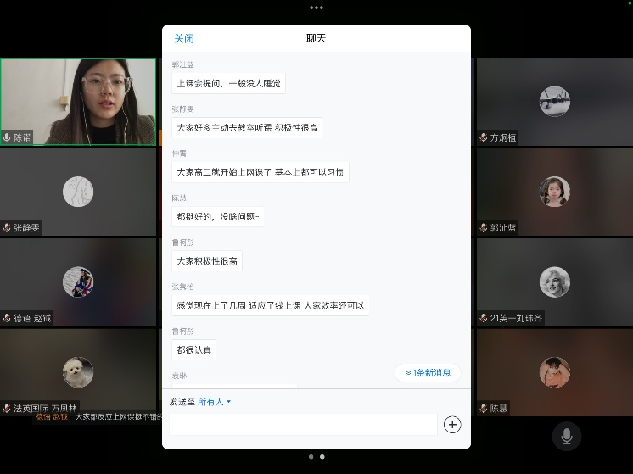Click the chat message input field
This screenshot has width=633, height=474.
tap(303, 424)
